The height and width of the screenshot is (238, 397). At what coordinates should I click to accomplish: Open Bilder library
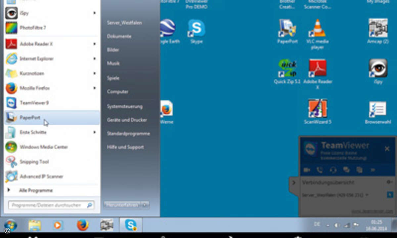[x=113, y=50]
